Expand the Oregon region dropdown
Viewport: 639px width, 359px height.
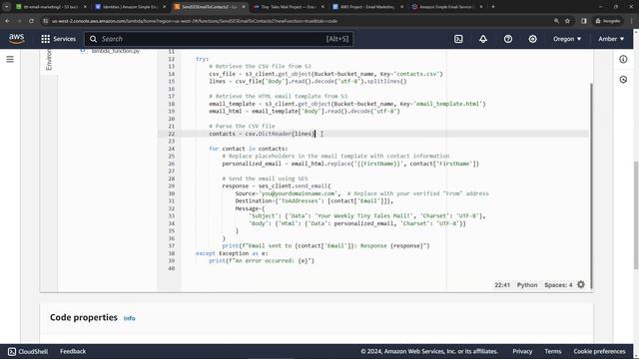pyautogui.click(x=567, y=39)
